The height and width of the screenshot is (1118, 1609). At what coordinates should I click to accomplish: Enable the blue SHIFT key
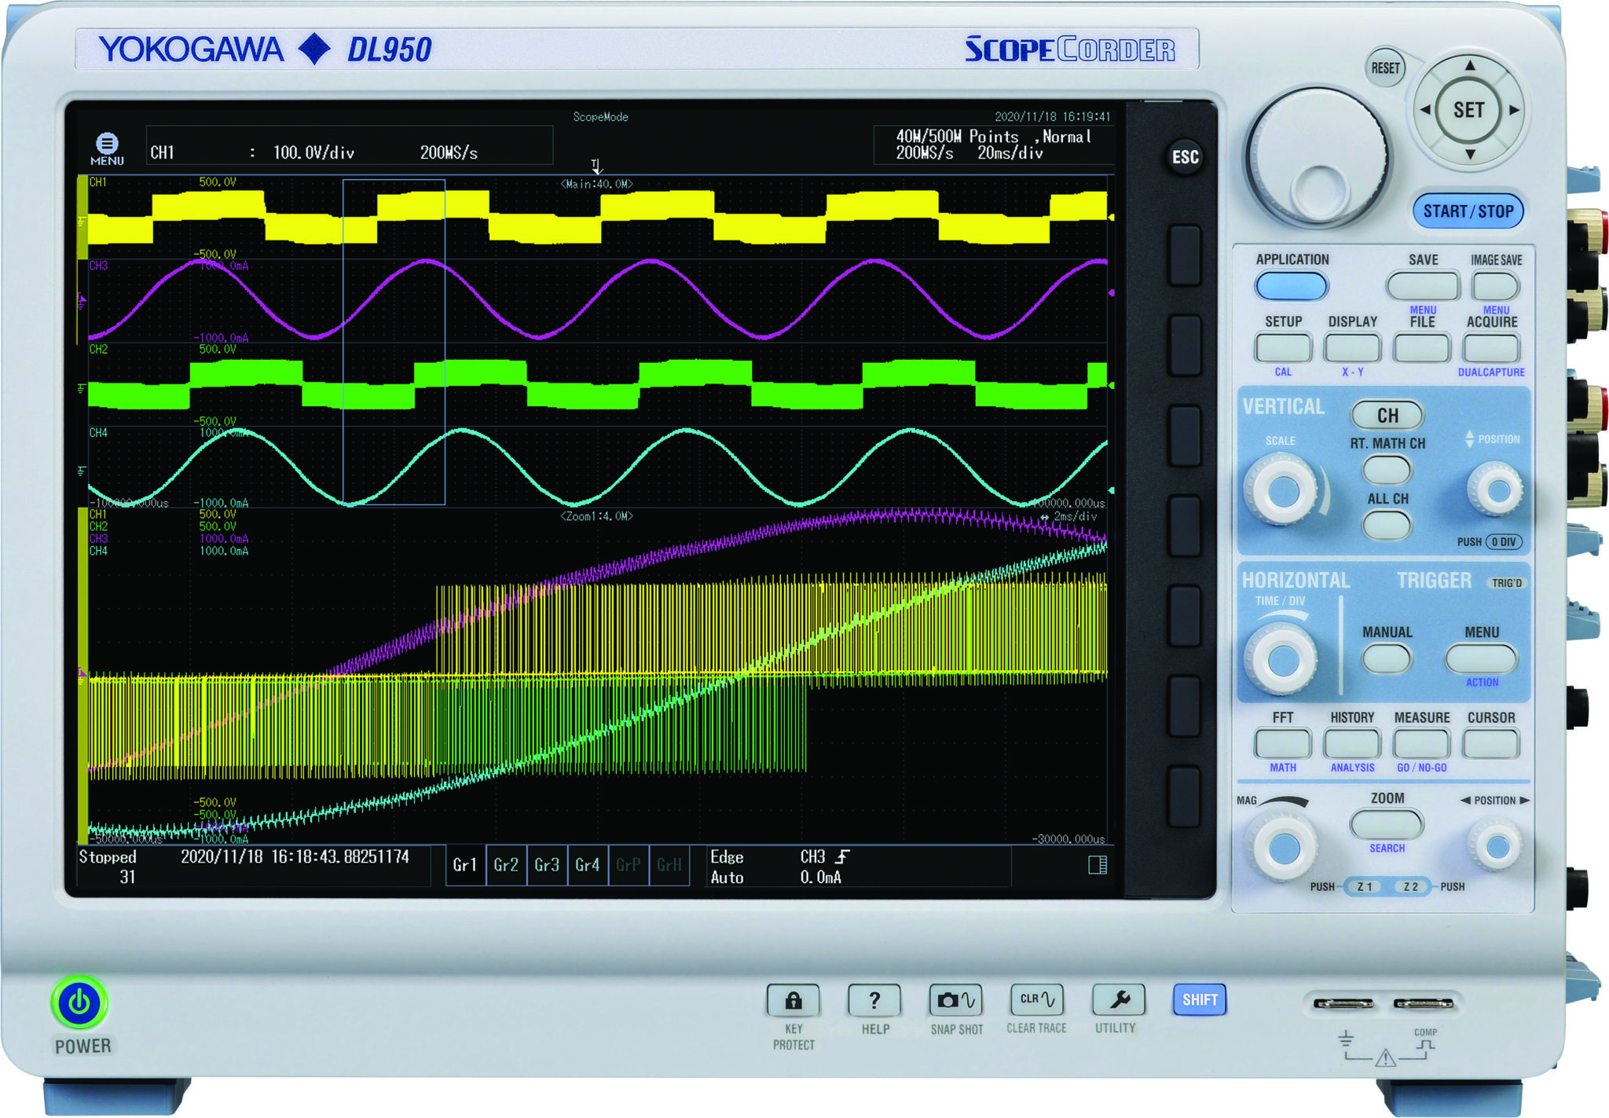tap(1199, 999)
